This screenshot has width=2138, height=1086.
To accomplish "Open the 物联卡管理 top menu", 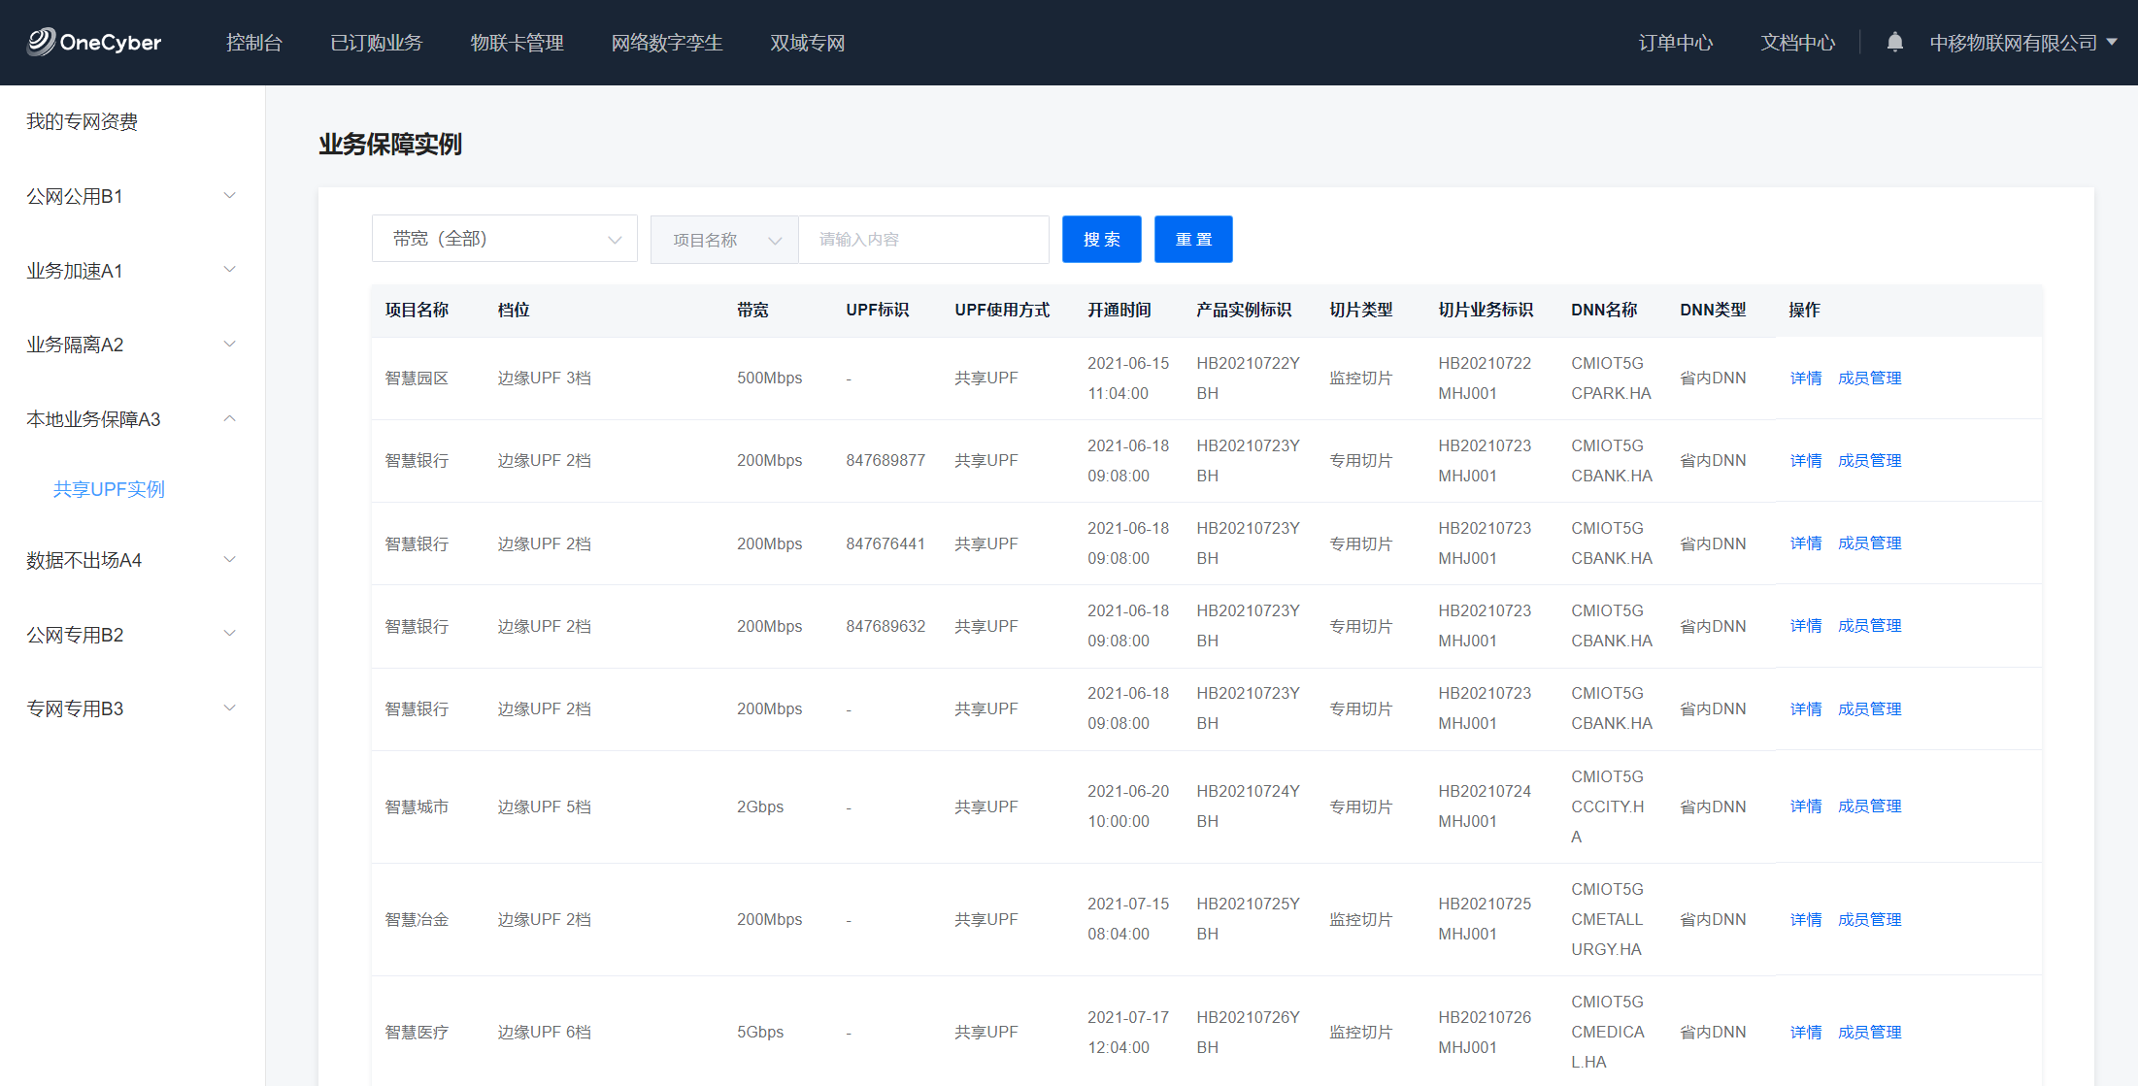I will [x=517, y=43].
